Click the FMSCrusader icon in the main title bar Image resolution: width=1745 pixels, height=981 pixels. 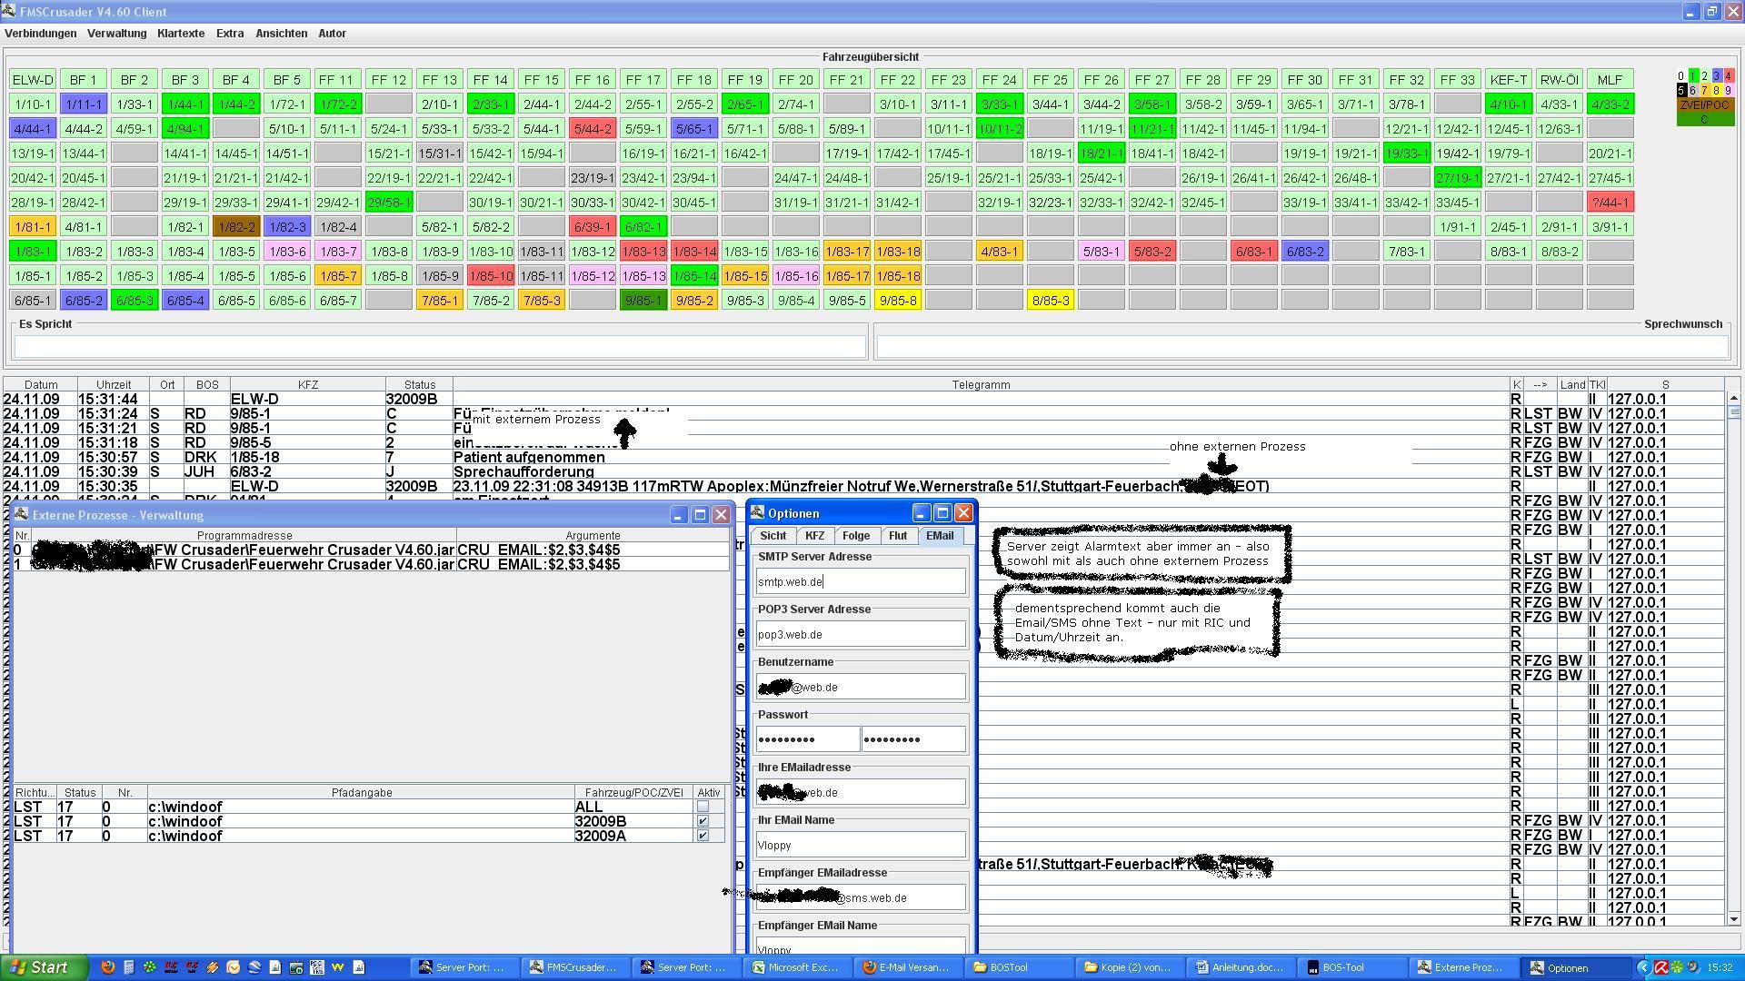8,11
